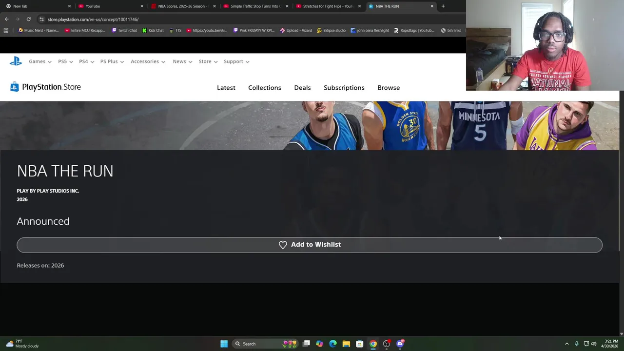Image resolution: width=624 pixels, height=351 pixels.
Task: Open the Upload - Vizard bookmark
Action: [296, 30]
